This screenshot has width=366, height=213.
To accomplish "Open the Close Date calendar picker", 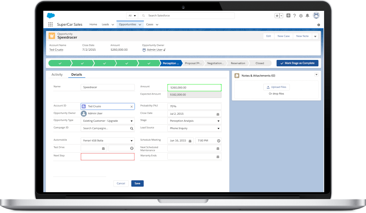I will (218, 114).
